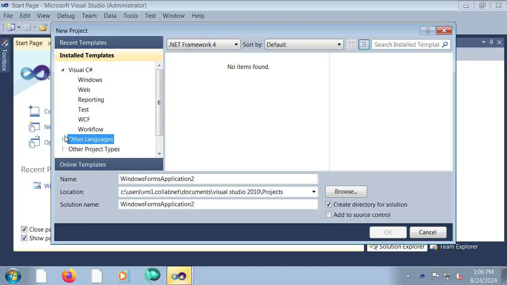Open the File menu
The width and height of the screenshot is (507, 285).
(8, 16)
